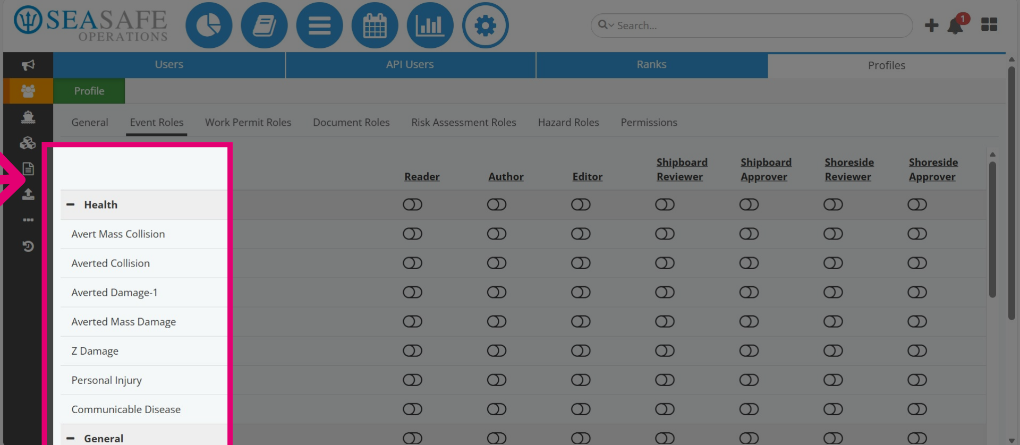Click the ship sidebar icon
1020x445 pixels.
coord(28,117)
